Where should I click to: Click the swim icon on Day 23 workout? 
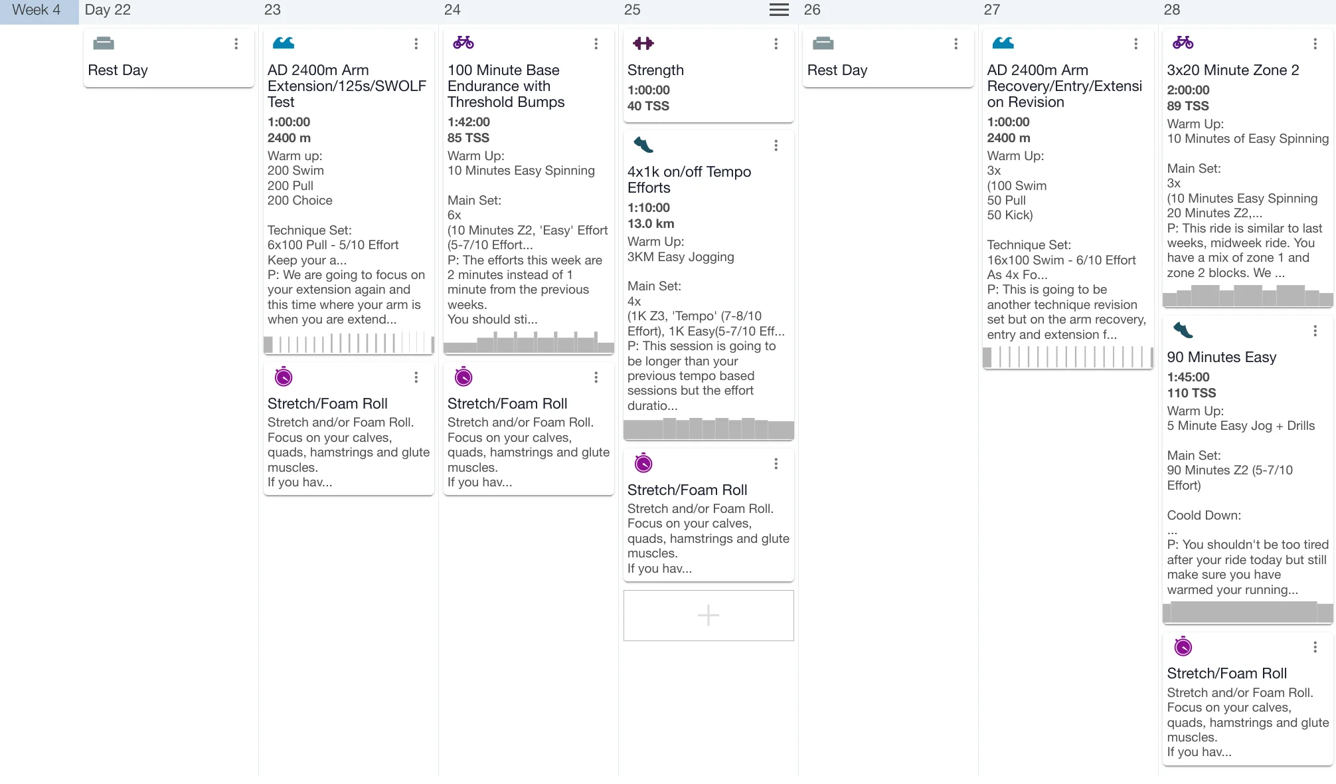click(284, 43)
